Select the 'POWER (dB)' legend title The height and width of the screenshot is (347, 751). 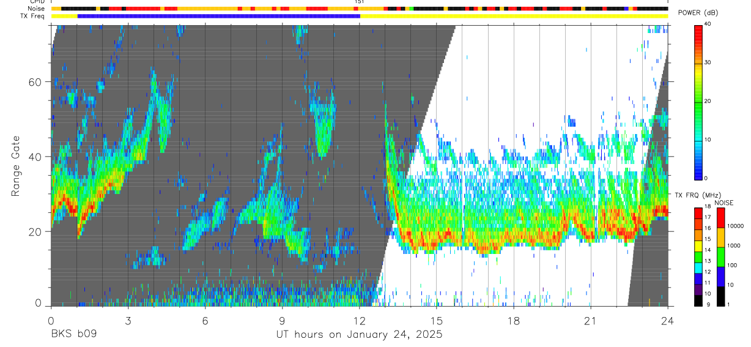698,13
